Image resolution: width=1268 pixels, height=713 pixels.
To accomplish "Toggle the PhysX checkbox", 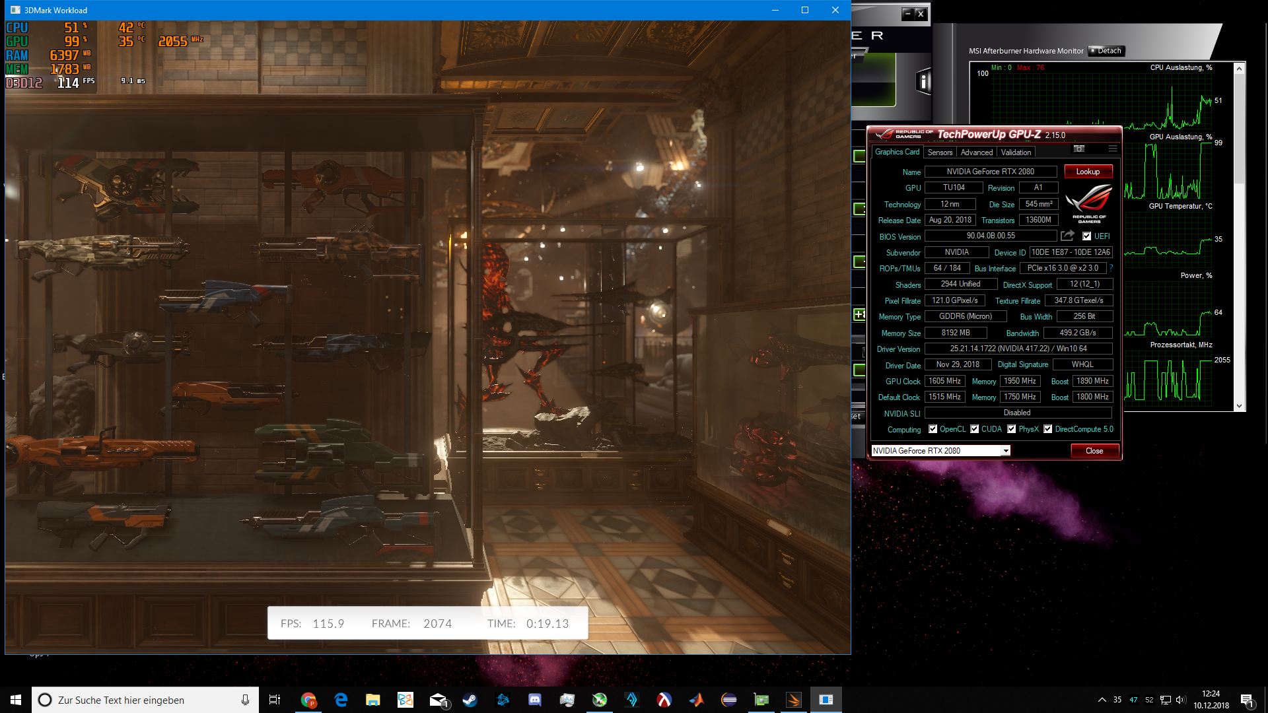I will click(1011, 429).
